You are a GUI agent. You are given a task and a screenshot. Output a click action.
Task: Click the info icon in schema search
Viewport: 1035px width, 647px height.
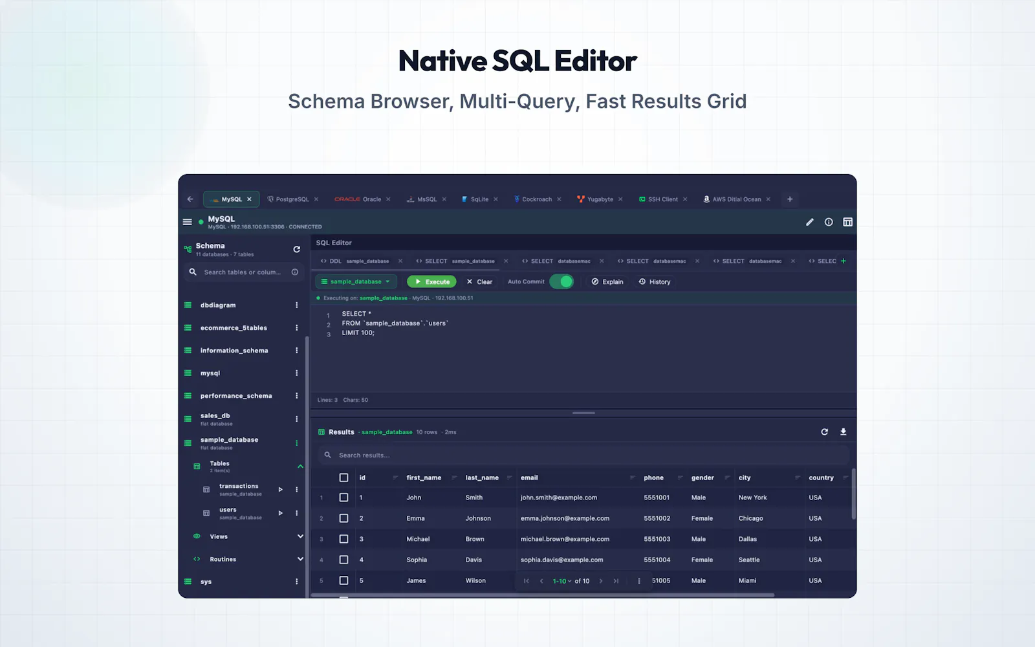click(295, 272)
